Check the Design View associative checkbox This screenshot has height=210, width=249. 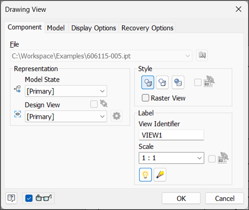(94, 104)
